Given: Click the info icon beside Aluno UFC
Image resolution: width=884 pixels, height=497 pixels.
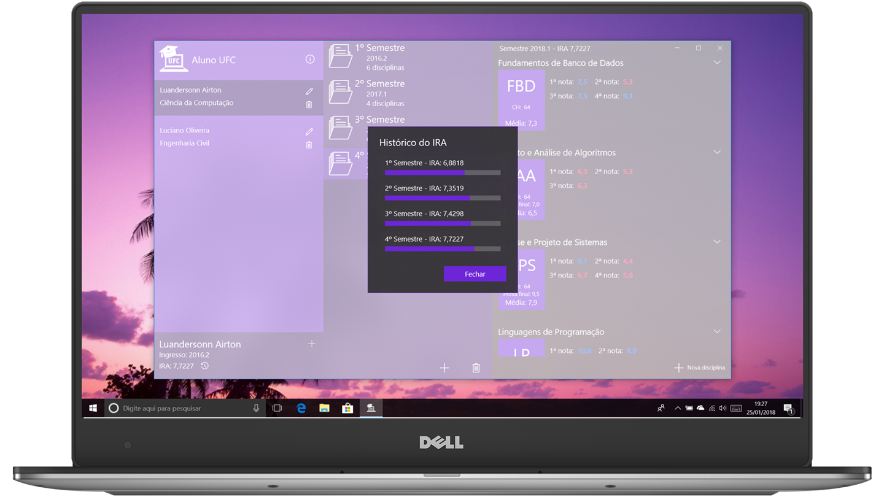Looking at the screenshot, I should 310,60.
